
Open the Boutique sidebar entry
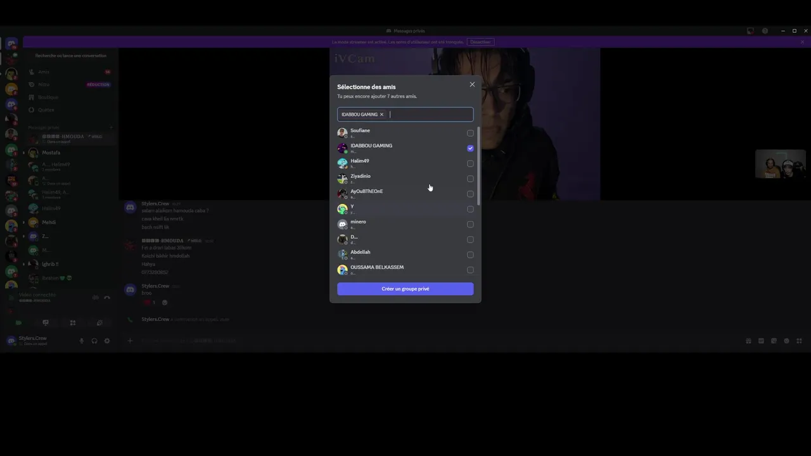(70, 97)
